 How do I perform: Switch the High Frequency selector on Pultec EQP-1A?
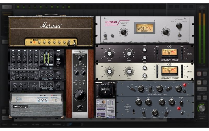(166, 113)
